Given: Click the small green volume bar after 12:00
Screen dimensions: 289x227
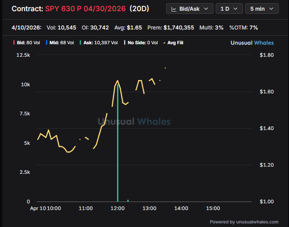Looking at the screenshot, I should point(128,201).
